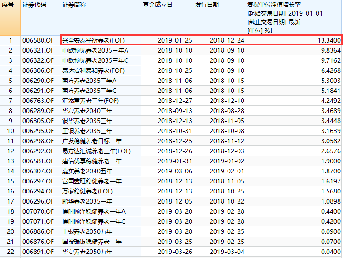Image resolution: width=344 pixels, height=258 pixels.
Task: Click growth value 1.6197
Action: 331,182
